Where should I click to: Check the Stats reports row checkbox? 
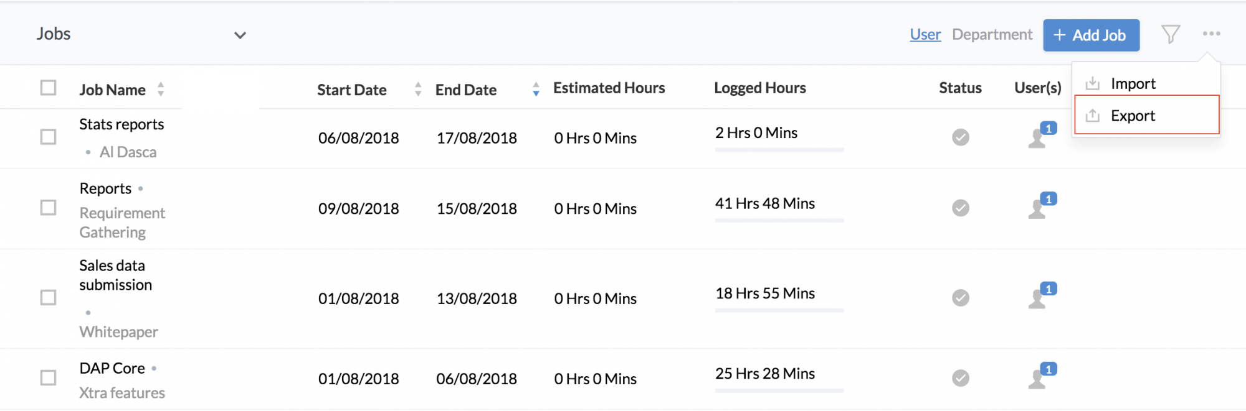[x=48, y=137]
